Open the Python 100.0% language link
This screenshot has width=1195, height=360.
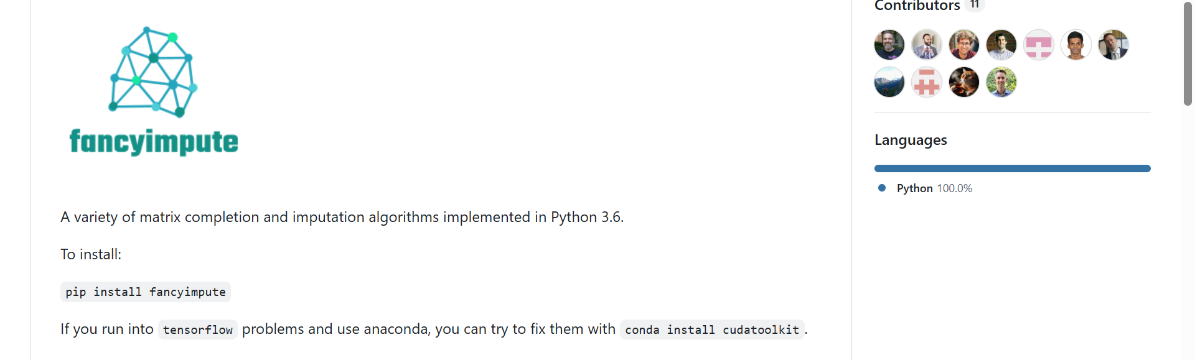click(x=934, y=188)
